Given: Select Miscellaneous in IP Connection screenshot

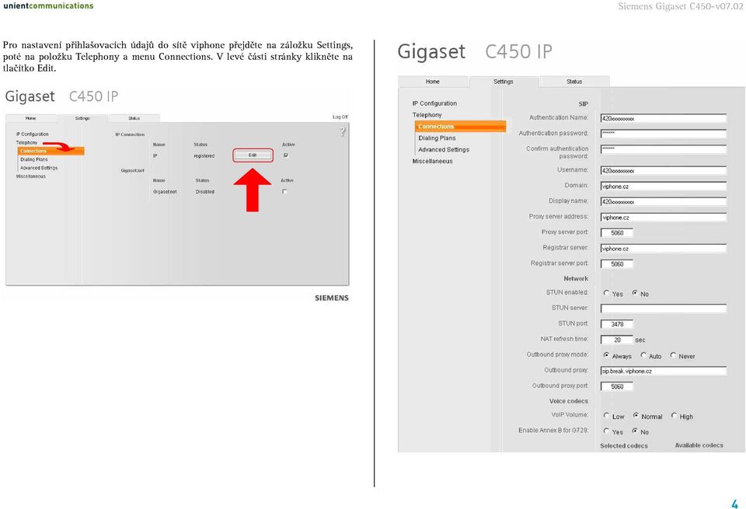Looking at the screenshot, I should 31,176.
